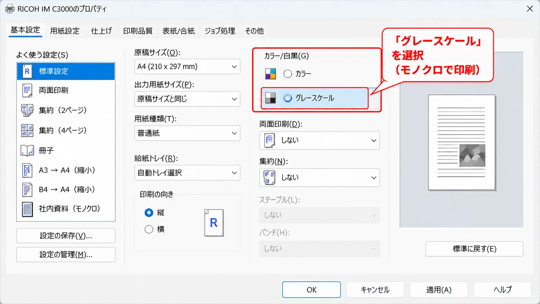The image size is (540, 304).
Task: Click the OK button
Action: coord(312,290)
